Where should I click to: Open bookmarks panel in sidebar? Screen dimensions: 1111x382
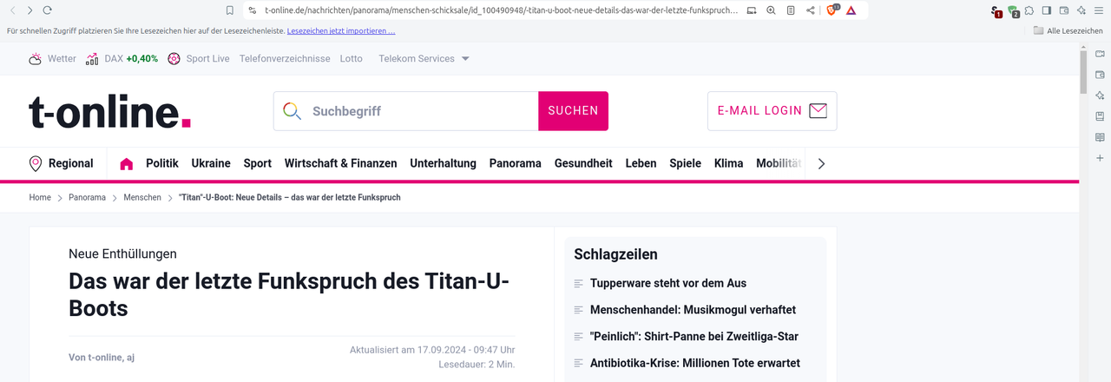coord(1100,116)
